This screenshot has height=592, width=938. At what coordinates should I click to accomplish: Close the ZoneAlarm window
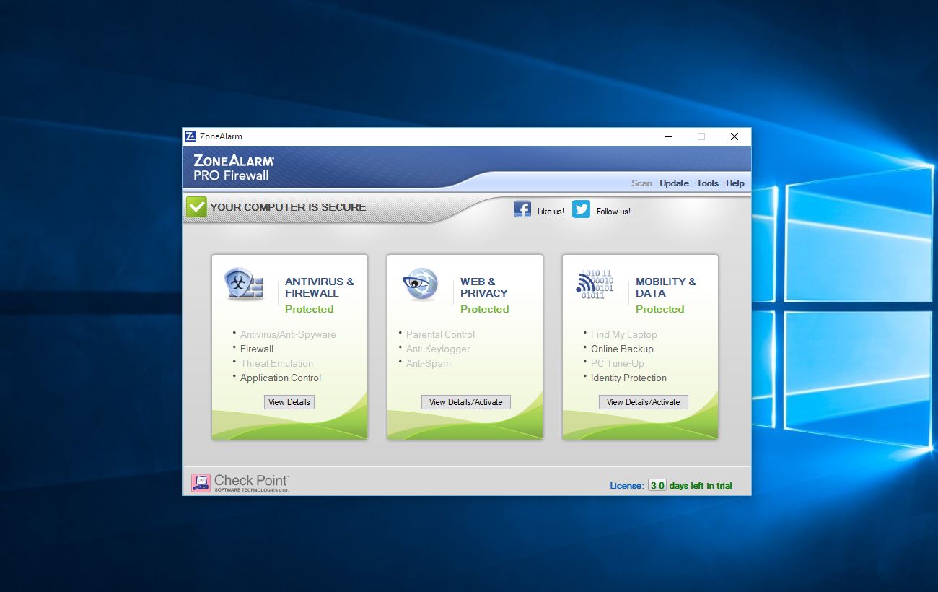[735, 136]
